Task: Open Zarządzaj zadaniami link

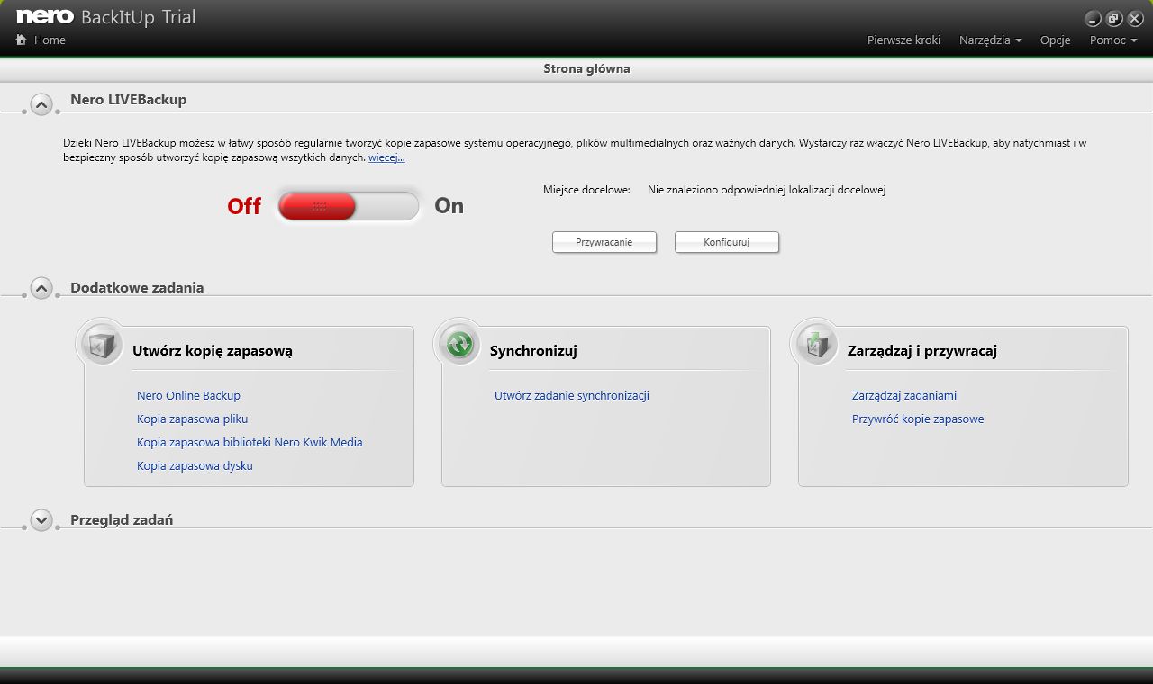Action: pyautogui.click(x=903, y=395)
